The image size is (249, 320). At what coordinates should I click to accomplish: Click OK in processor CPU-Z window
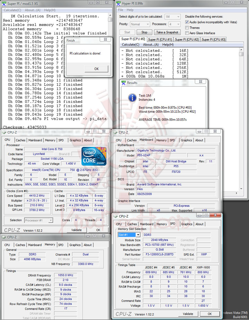98,230
